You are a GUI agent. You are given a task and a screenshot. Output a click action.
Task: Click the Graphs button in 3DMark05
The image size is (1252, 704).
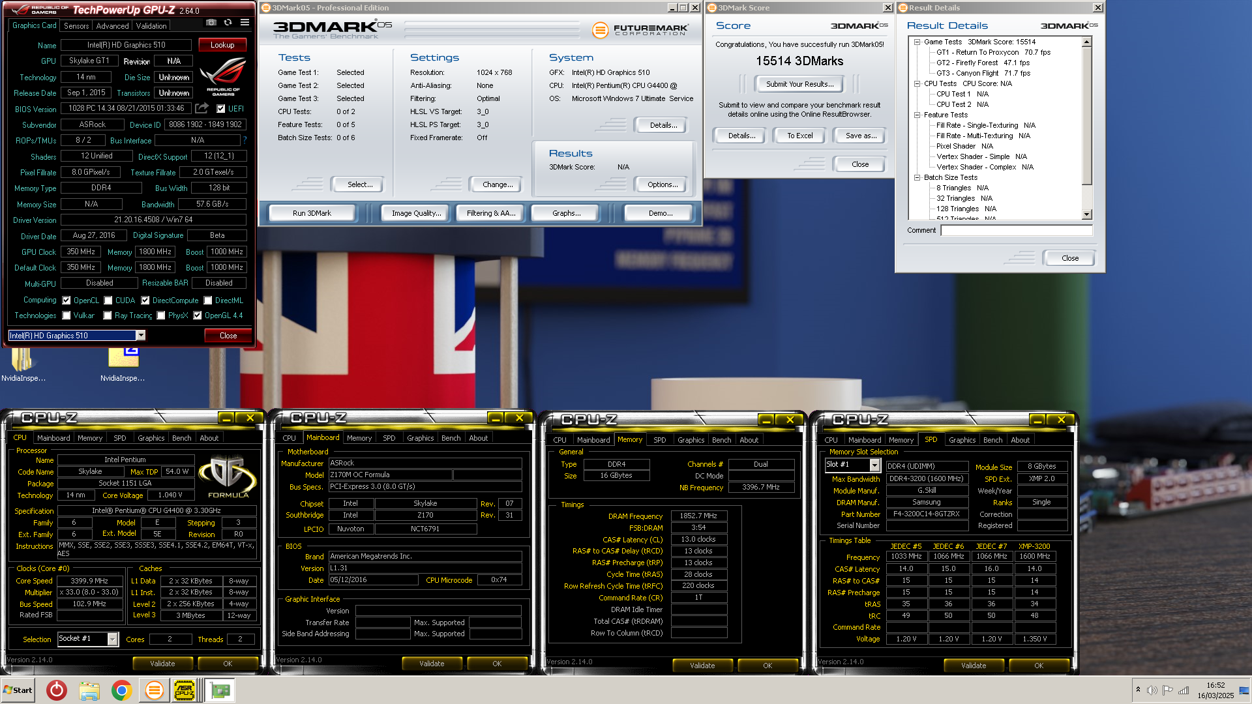pyautogui.click(x=566, y=213)
